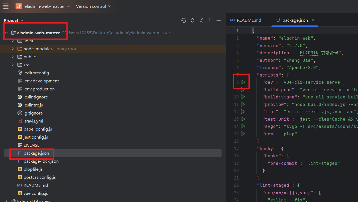Close the package.json tab
The width and height of the screenshot is (358, 202).
(313, 20)
